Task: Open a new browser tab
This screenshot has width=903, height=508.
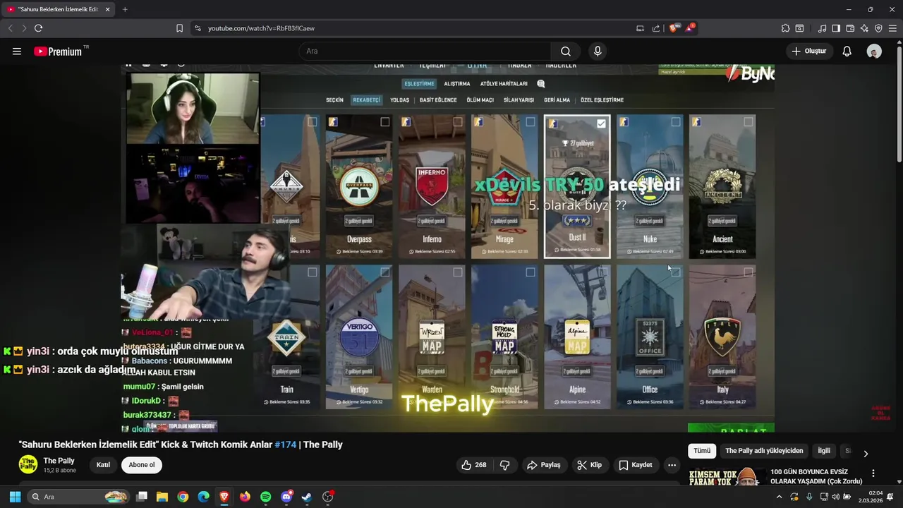Action: pos(125,9)
